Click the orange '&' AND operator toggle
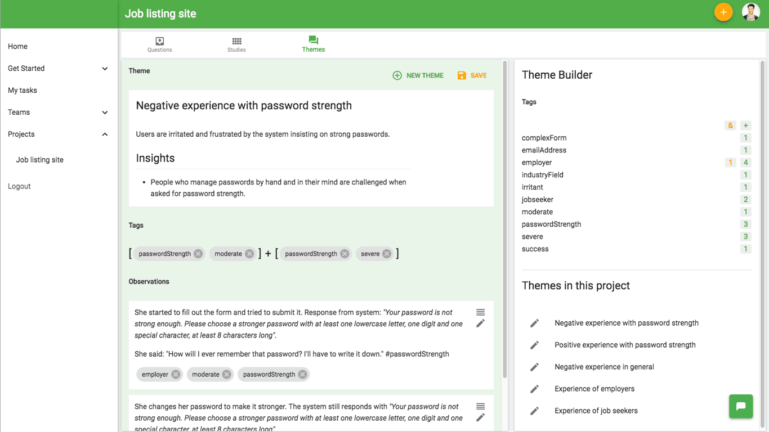 730,125
